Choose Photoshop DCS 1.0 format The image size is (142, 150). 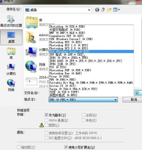point(91,45)
